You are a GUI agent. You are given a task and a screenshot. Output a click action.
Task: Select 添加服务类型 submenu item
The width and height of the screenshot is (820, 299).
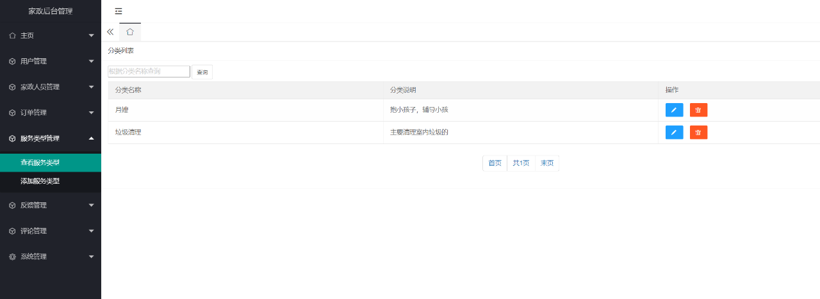51,181
